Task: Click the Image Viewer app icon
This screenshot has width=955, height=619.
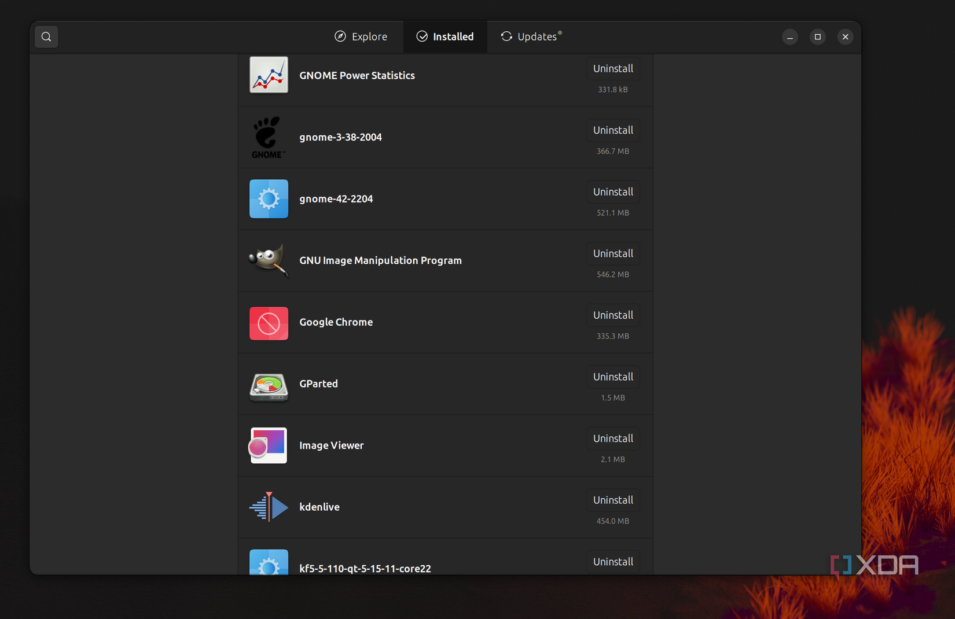Action: tap(269, 445)
